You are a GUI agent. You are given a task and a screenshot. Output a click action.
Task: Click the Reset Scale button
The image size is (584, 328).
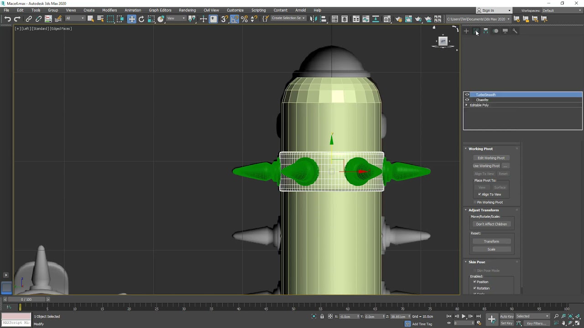pyautogui.click(x=491, y=250)
